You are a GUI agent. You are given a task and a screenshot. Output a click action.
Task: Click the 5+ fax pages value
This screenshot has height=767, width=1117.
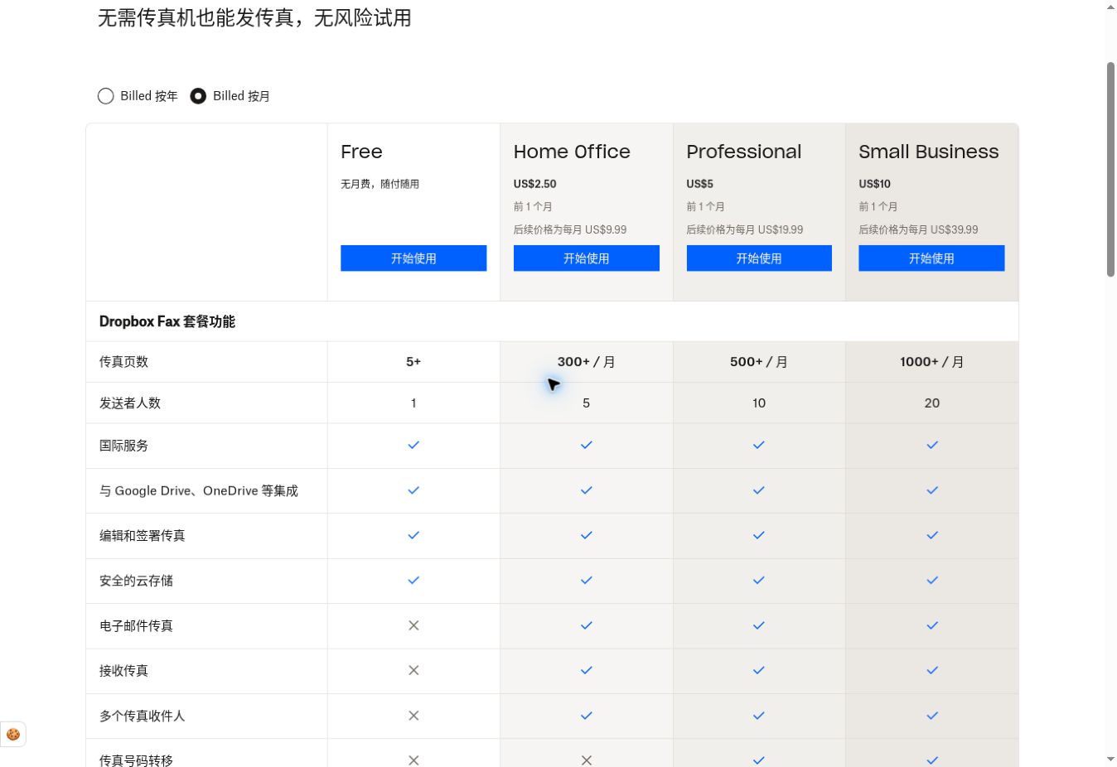[x=413, y=362]
